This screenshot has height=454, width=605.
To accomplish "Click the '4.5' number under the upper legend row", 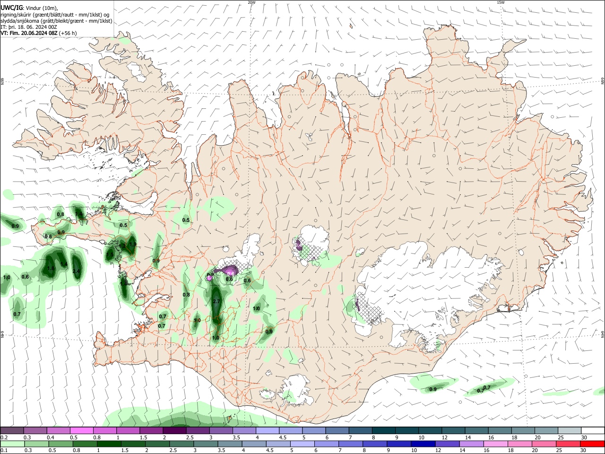I will pos(282,437).
